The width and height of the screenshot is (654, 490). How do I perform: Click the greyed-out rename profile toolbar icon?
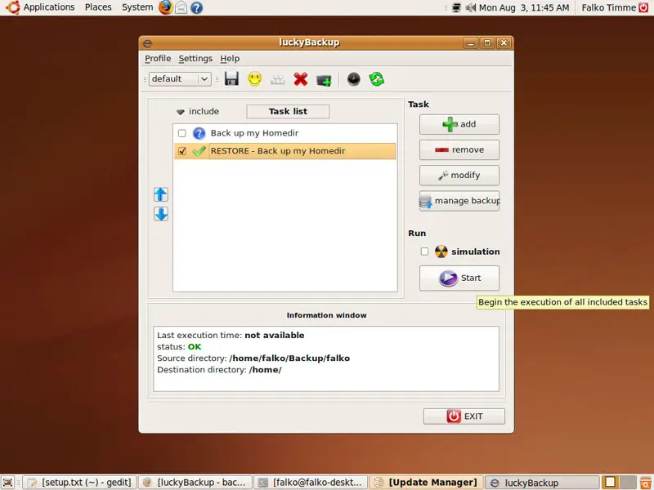(x=277, y=79)
